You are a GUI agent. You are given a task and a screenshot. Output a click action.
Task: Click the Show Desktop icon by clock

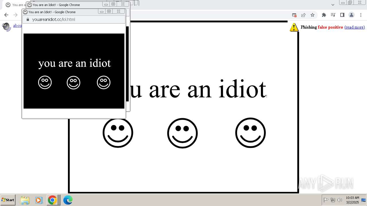click(364, 200)
